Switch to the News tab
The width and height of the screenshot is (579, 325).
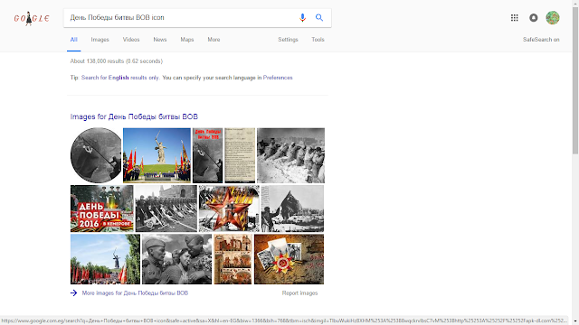pyautogui.click(x=160, y=40)
